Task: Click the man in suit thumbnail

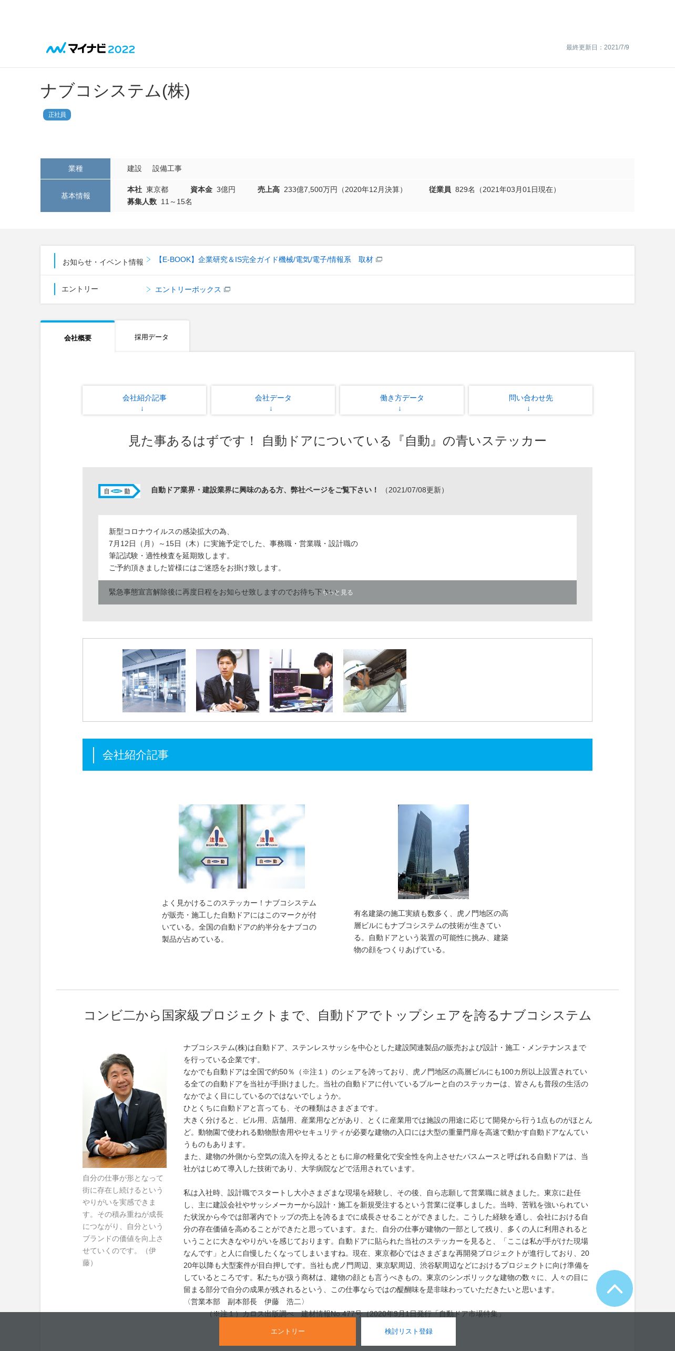Action: tap(228, 681)
